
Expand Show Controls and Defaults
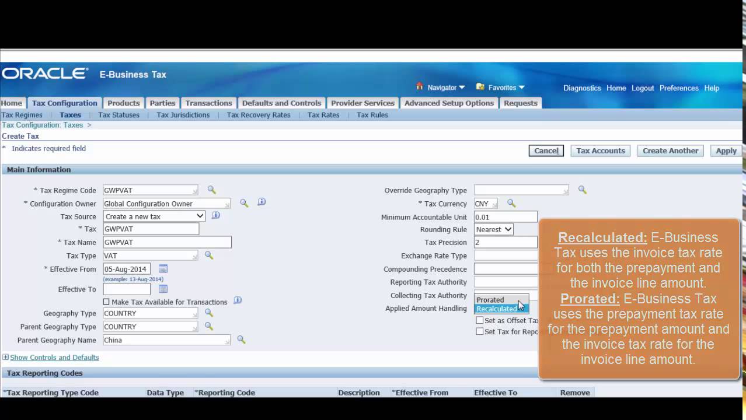(54, 357)
